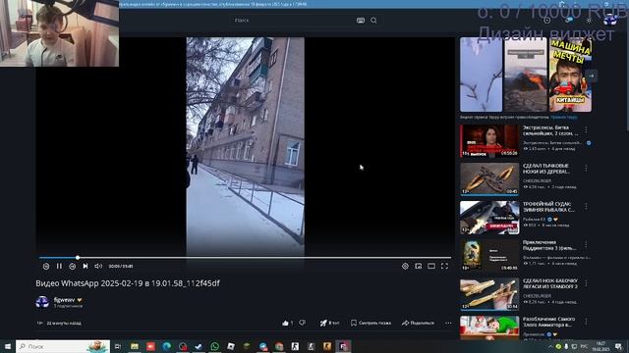Image resolution: width=629 pixels, height=353 pixels.
Task: Open the 'Трофейный судак: зимняя рыбалка' video
Action: point(548,207)
